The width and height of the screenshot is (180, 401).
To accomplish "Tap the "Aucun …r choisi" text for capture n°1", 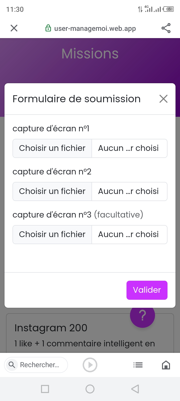I will (128, 148).
